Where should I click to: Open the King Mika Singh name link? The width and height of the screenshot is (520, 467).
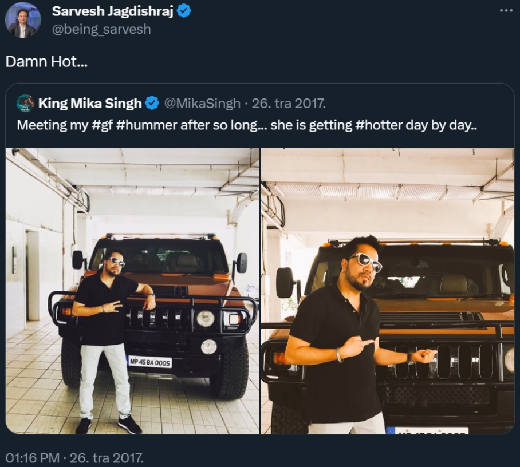(90, 104)
